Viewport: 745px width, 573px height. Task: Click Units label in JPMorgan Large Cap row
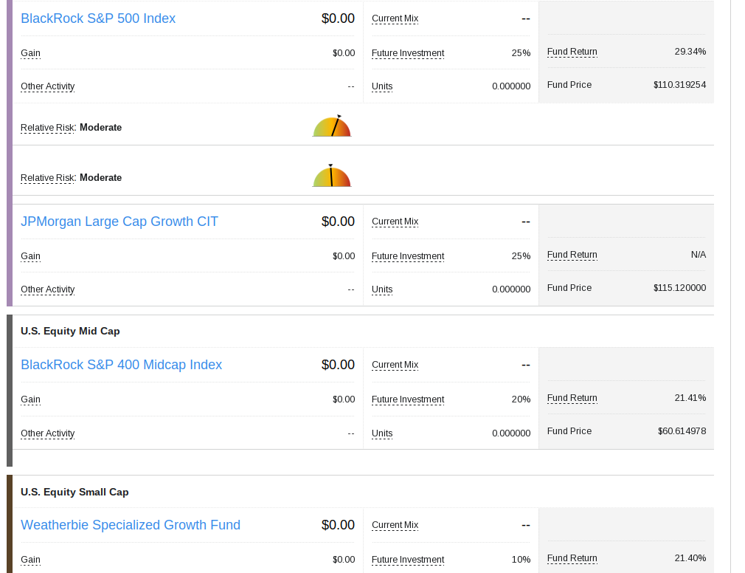pos(382,289)
